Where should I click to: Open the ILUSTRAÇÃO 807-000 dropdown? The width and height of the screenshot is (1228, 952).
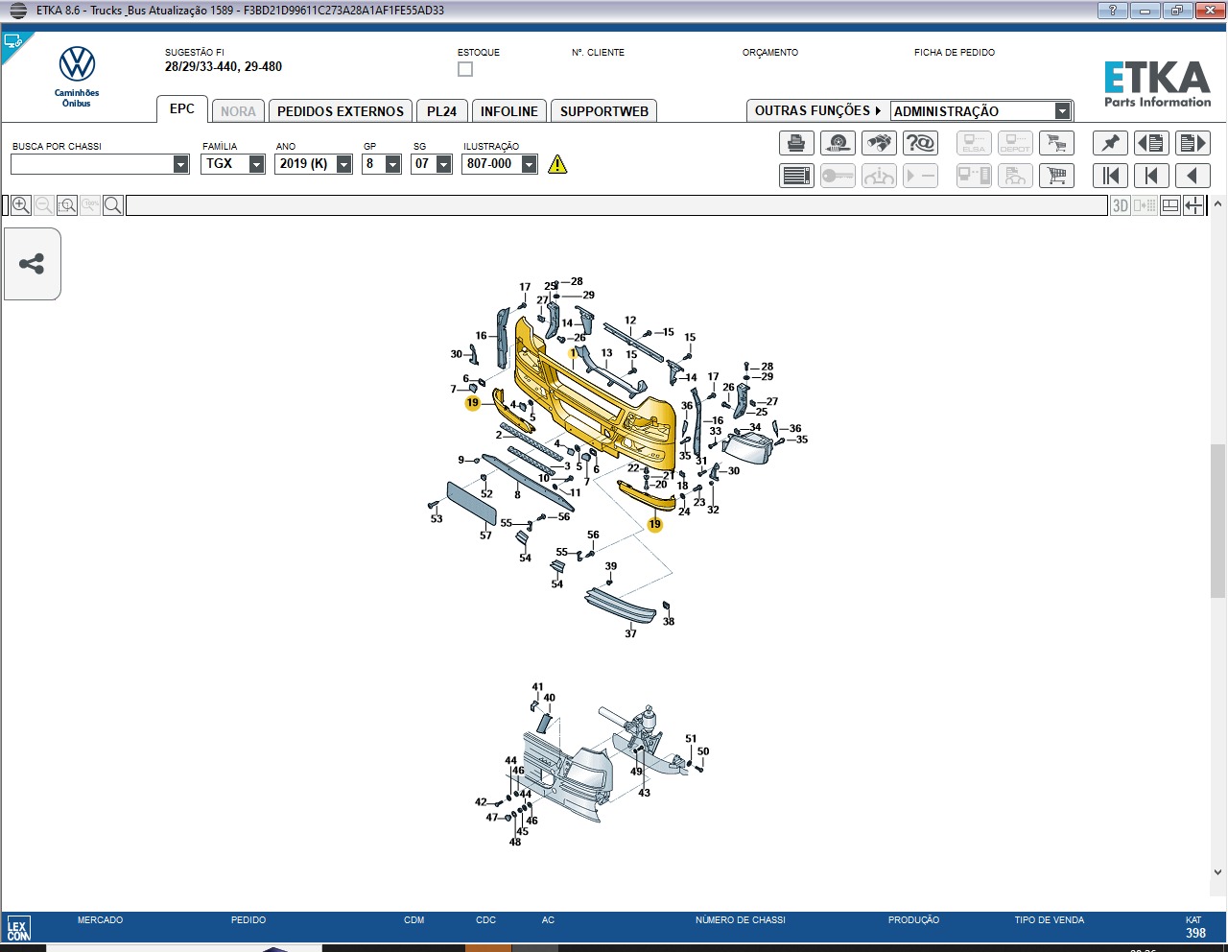click(x=529, y=164)
